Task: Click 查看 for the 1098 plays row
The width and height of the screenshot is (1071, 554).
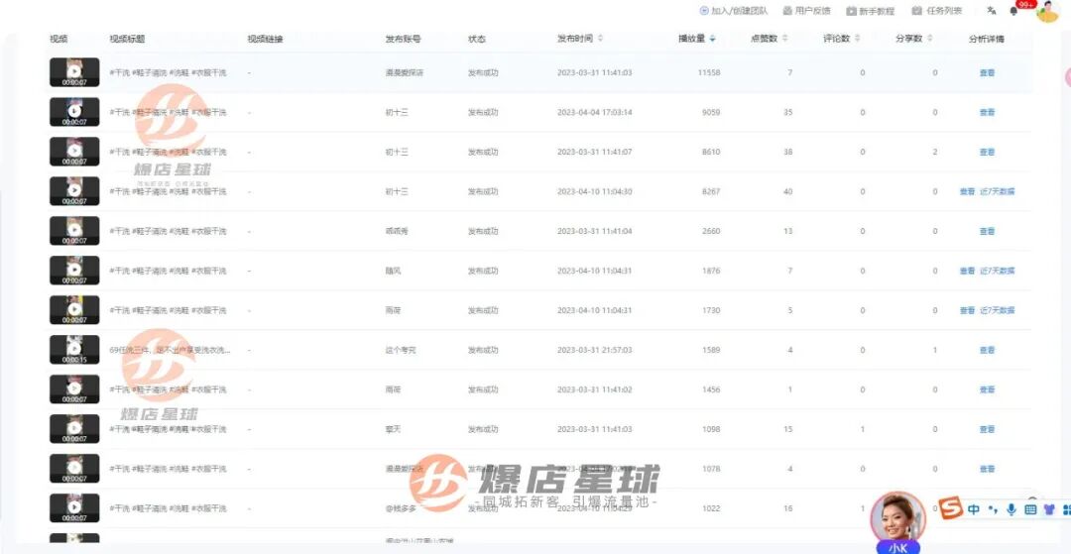Action: 987,429
